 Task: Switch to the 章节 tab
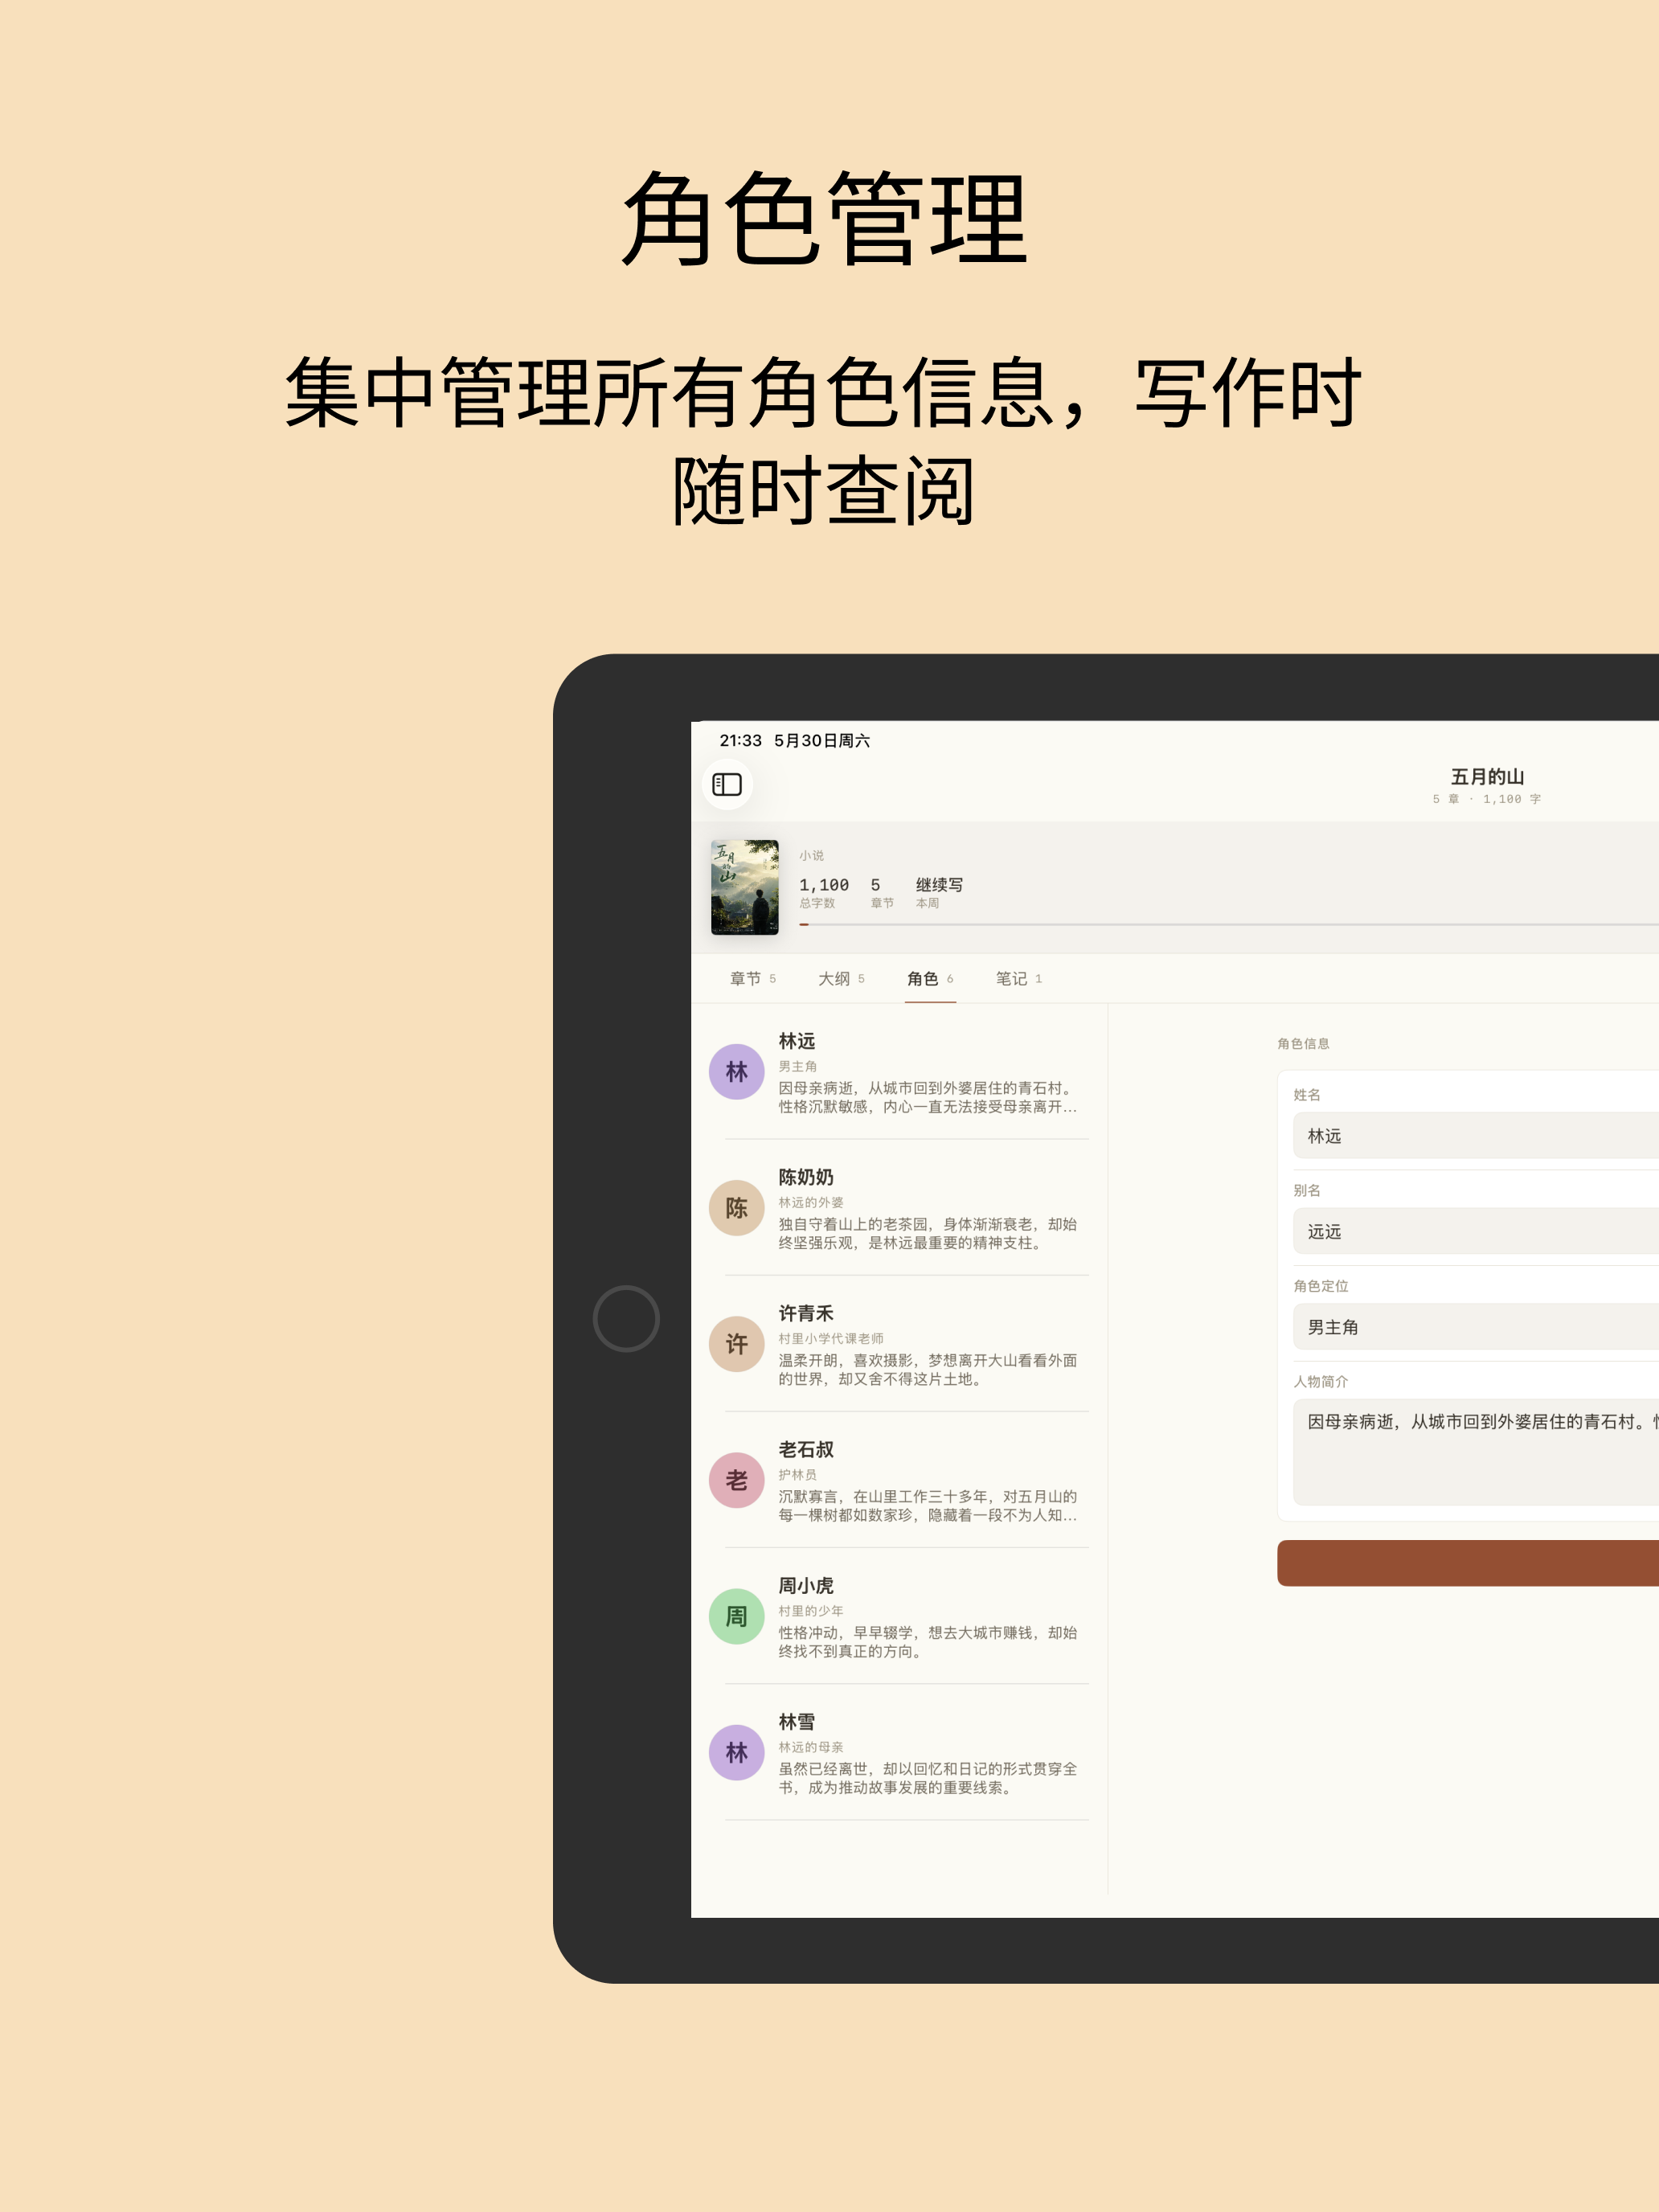(753, 979)
